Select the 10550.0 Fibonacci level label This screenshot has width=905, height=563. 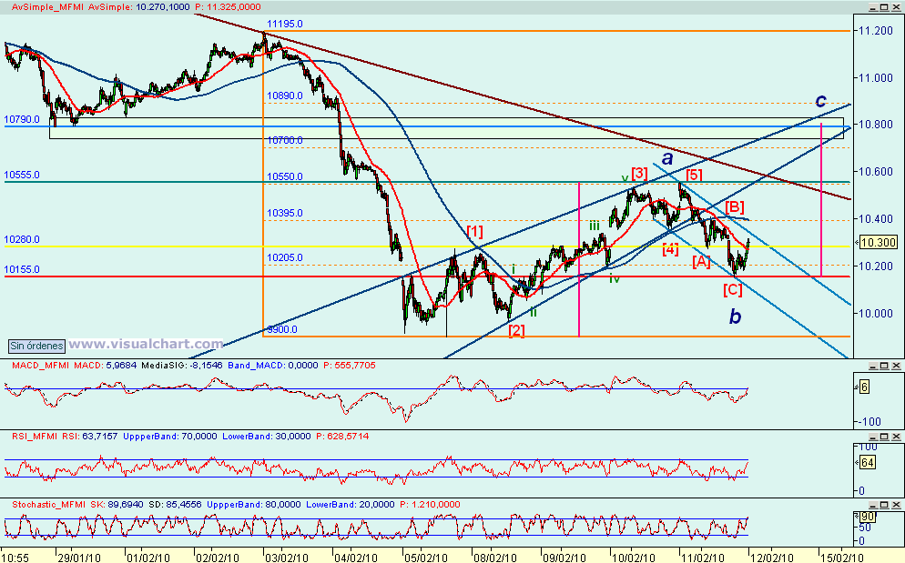pos(285,176)
